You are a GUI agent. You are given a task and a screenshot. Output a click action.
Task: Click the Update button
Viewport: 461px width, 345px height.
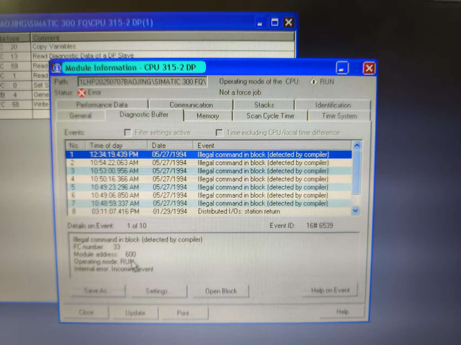click(135, 313)
